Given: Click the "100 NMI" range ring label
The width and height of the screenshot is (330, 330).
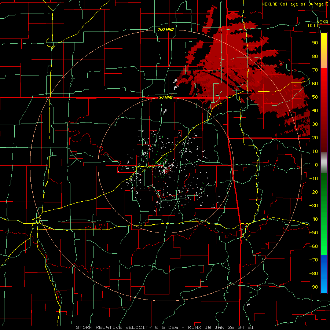Looking at the screenshot, I should click(166, 29).
